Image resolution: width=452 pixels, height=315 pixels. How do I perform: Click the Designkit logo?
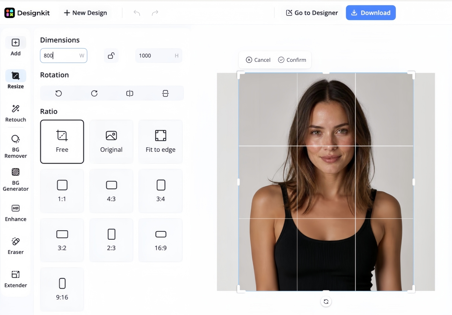(x=27, y=13)
